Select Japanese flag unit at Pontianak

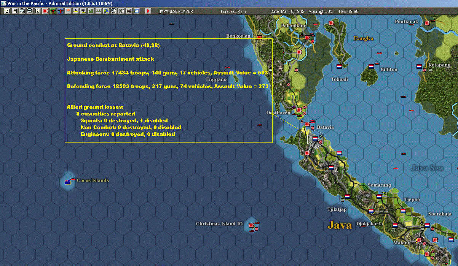(x=427, y=23)
